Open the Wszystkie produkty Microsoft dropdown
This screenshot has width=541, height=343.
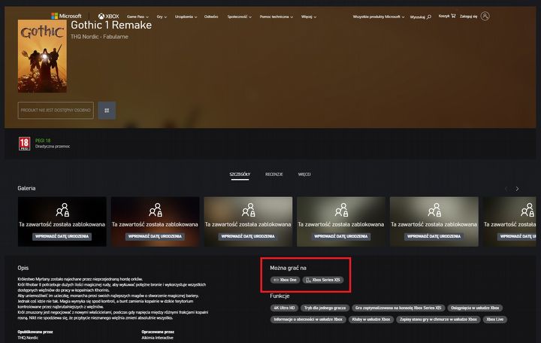pos(379,16)
